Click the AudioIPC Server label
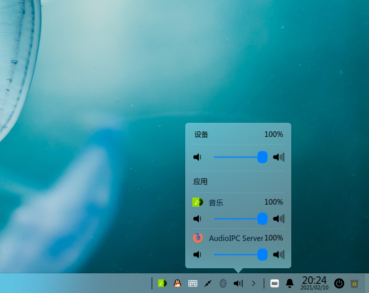The image size is (369, 293). tap(236, 238)
